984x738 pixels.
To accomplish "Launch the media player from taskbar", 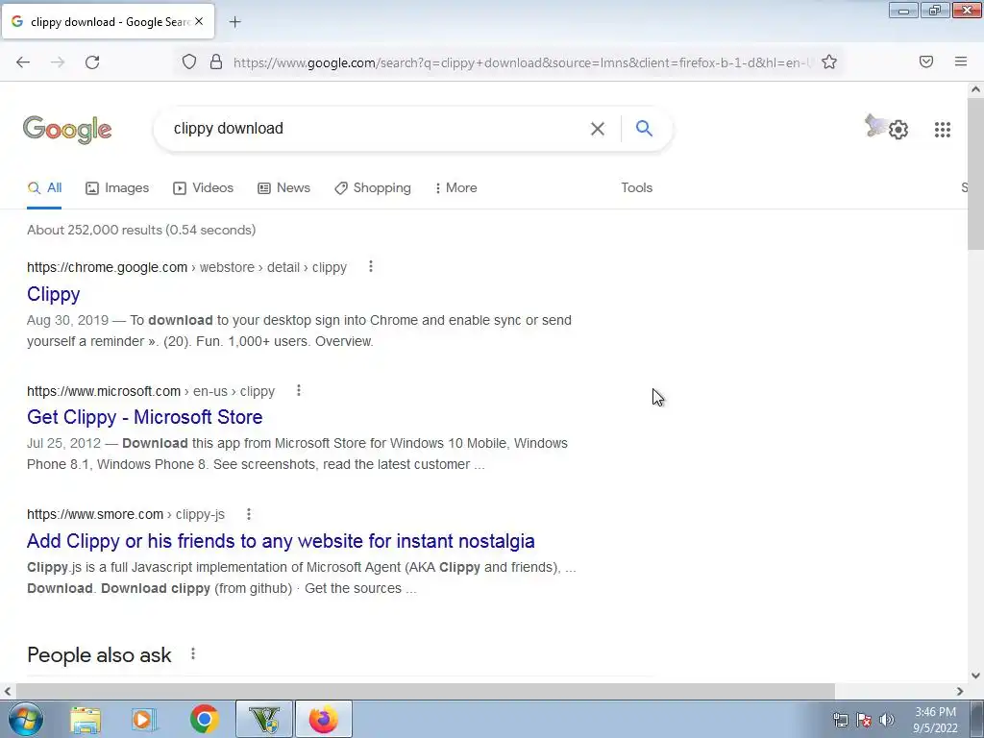I will pyautogui.click(x=144, y=719).
